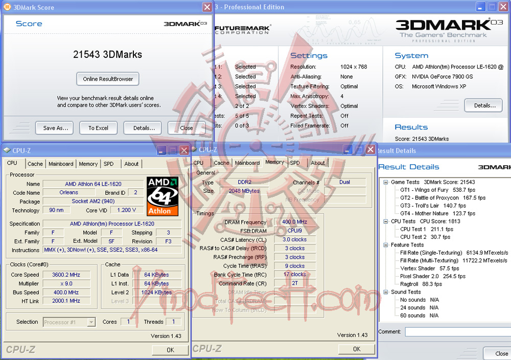Select Fill Rate (Single-Texturing) row
Screen dimensions: 511x360
coord(454,253)
